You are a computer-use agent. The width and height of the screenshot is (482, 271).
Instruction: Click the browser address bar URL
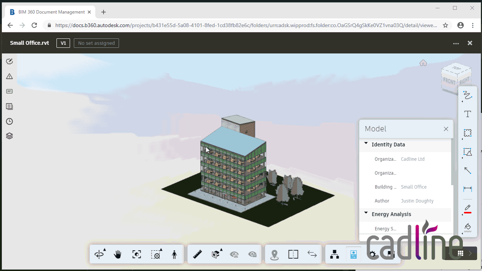pyautogui.click(x=246, y=25)
